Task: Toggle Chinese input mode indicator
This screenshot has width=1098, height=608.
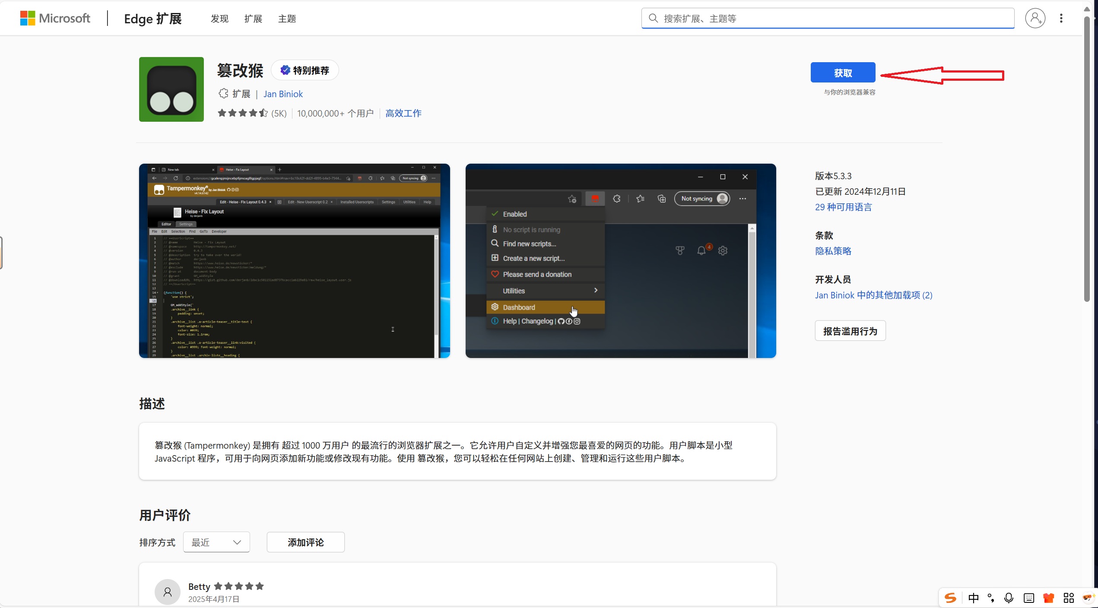Action: tap(974, 598)
